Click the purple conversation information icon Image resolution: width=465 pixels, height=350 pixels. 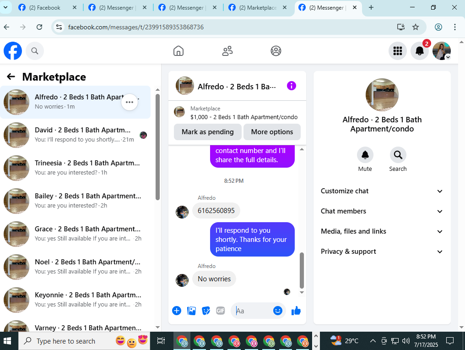292,86
